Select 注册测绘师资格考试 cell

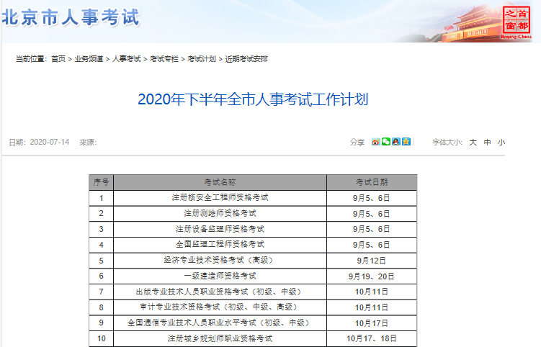220,214
